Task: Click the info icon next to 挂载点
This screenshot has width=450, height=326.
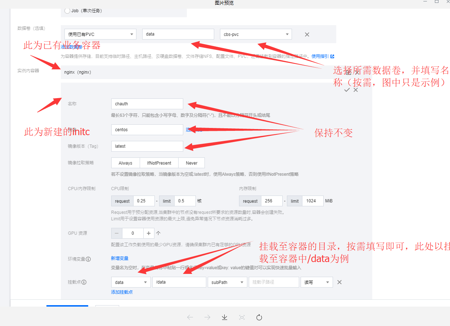Action: coord(84,282)
